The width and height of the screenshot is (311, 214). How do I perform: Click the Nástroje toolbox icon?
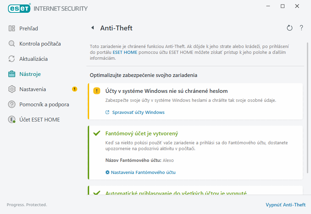click(x=12, y=74)
